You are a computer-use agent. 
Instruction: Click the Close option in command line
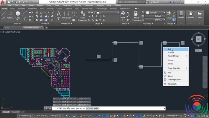click(90, 108)
